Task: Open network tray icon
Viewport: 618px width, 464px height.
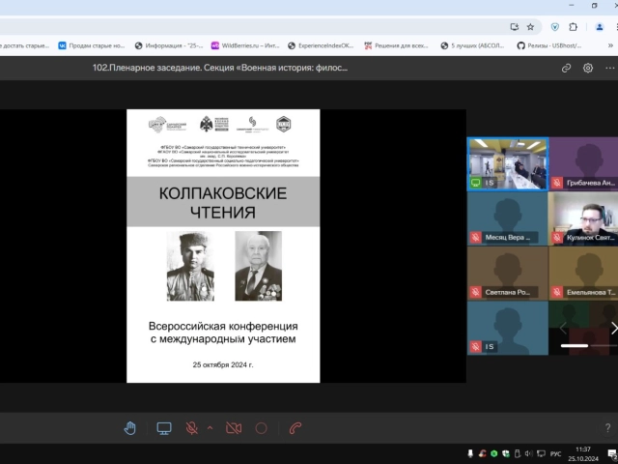Action: (x=541, y=453)
